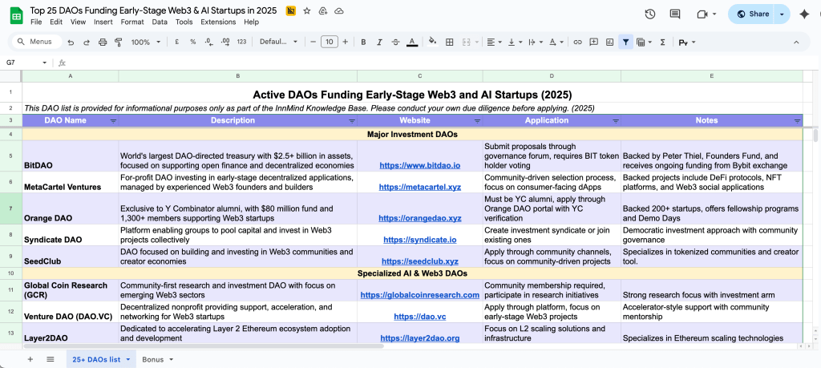Image resolution: width=821 pixels, height=368 pixels.
Task: Star this document
Action: (307, 10)
